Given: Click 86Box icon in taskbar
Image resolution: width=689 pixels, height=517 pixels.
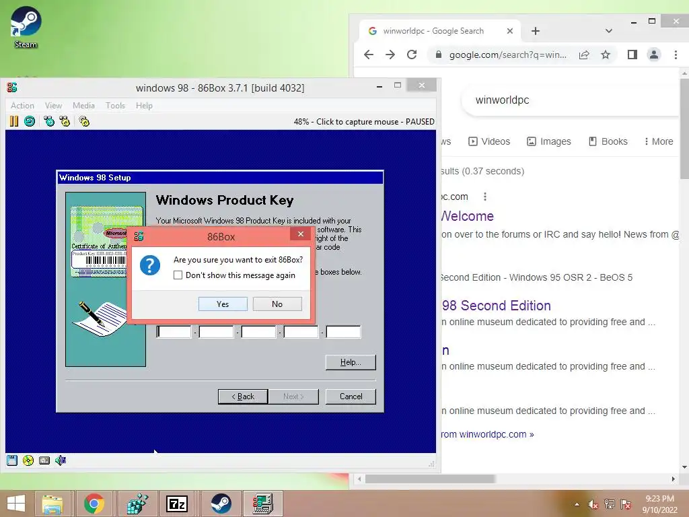Looking at the screenshot, I should (x=263, y=504).
